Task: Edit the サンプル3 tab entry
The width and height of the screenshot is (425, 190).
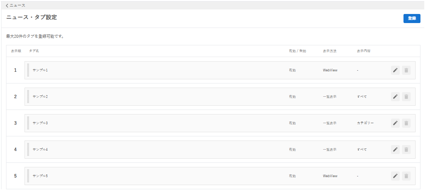Action: coord(395,123)
